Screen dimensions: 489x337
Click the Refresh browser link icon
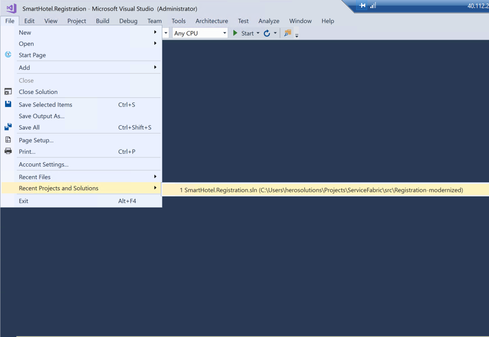click(267, 33)
